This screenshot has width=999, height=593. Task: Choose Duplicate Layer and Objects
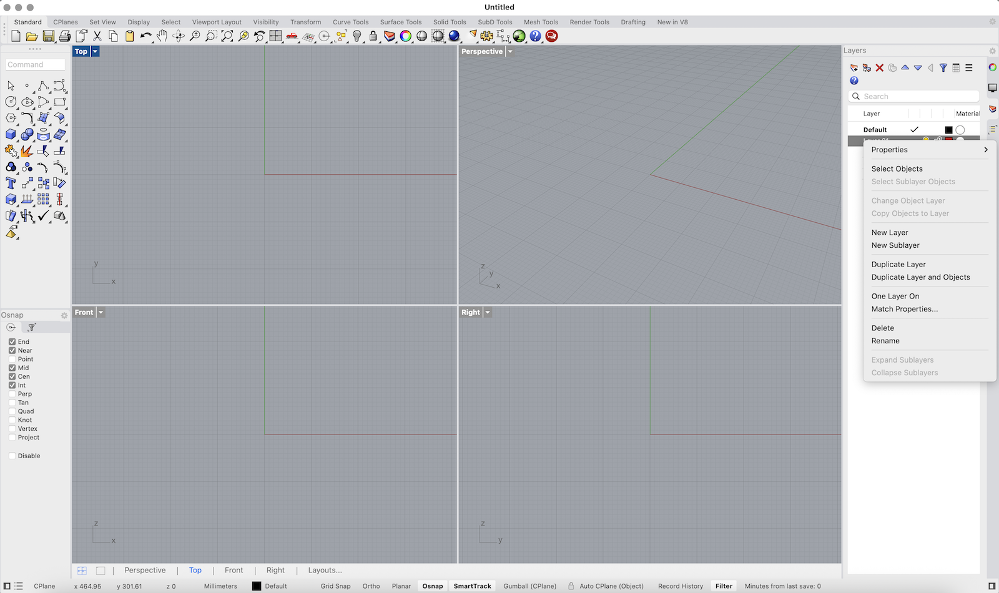[920, 277]
